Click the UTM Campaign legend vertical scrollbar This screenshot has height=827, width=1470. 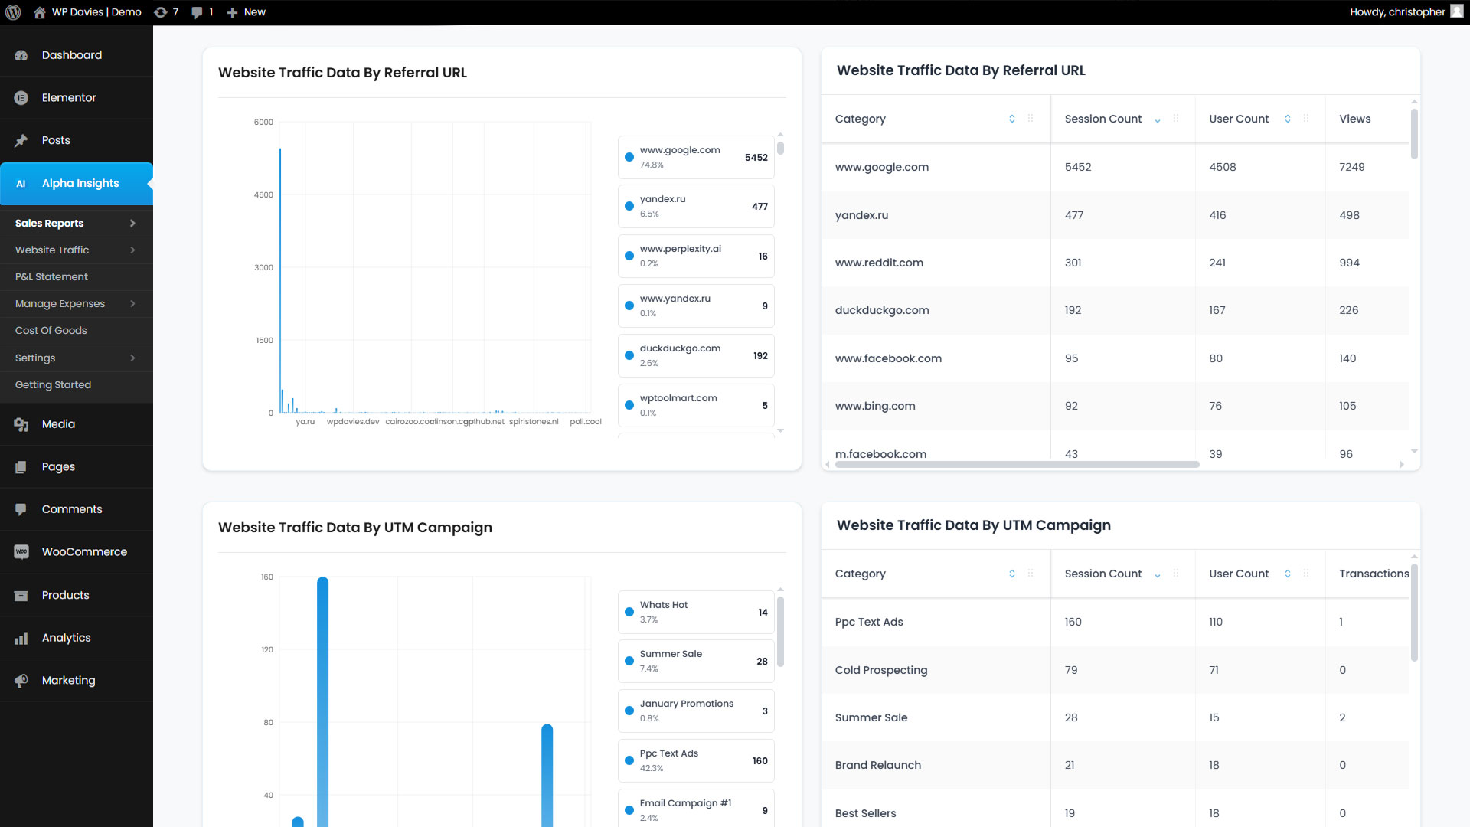coord(780,632)
